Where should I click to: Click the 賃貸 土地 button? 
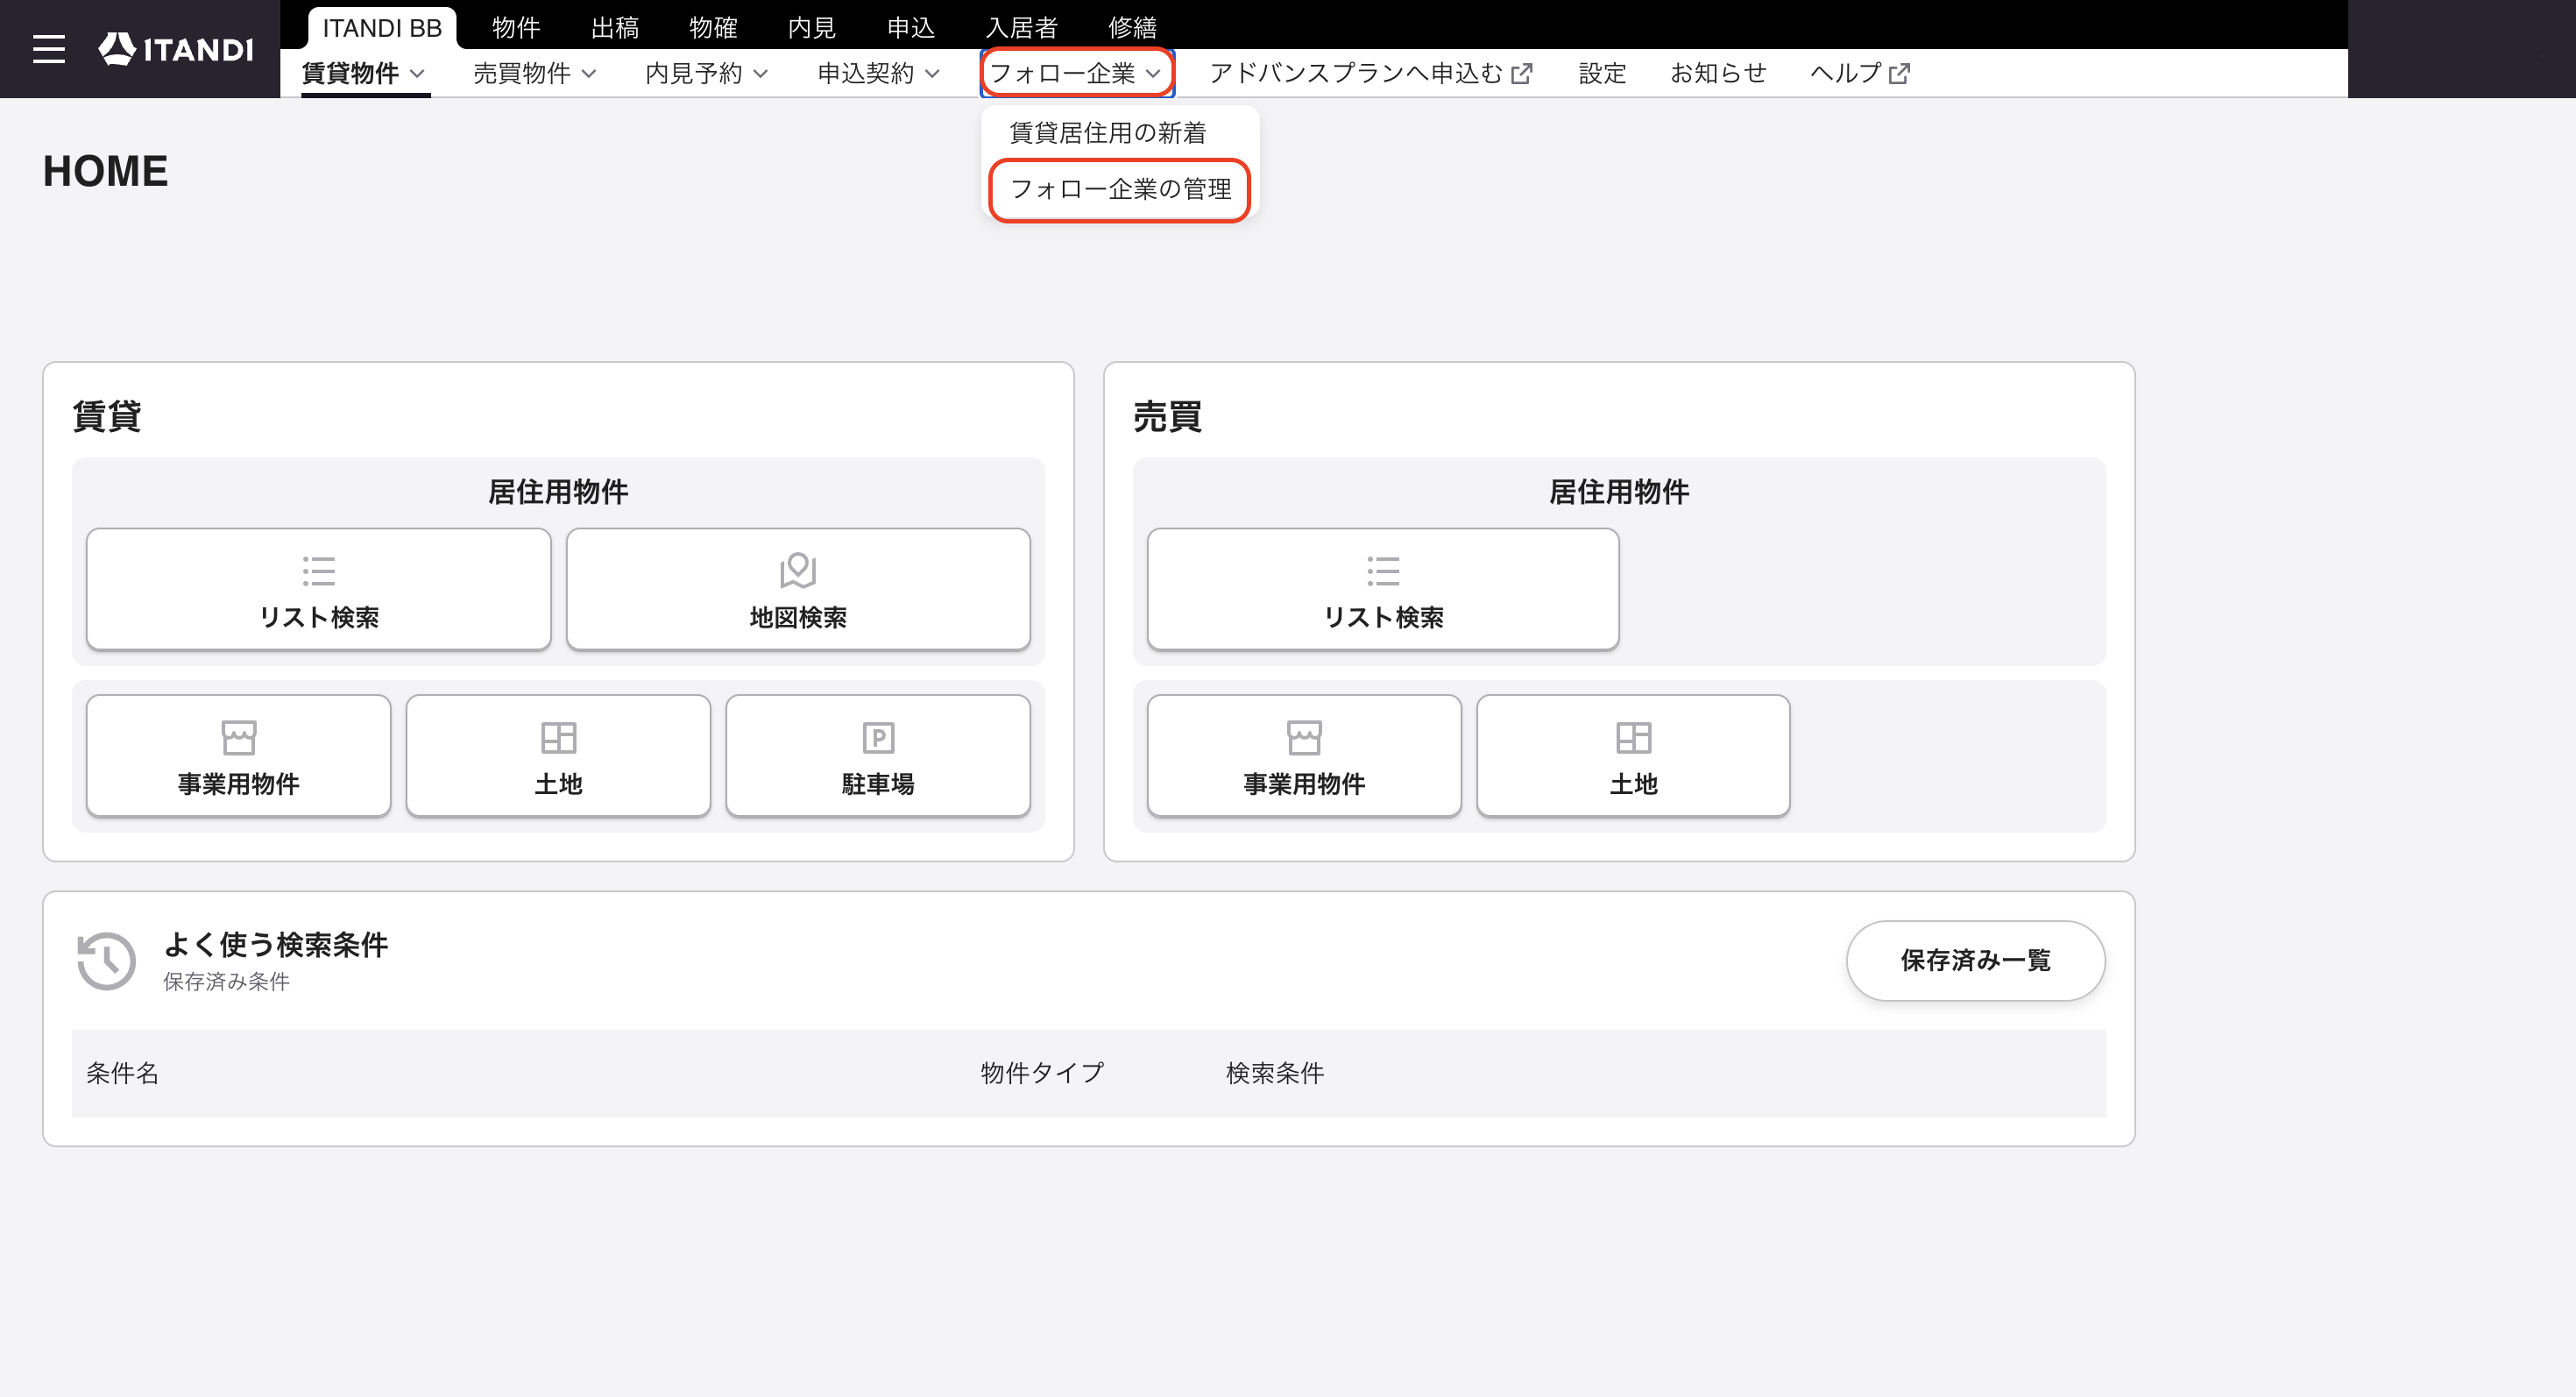558,756
